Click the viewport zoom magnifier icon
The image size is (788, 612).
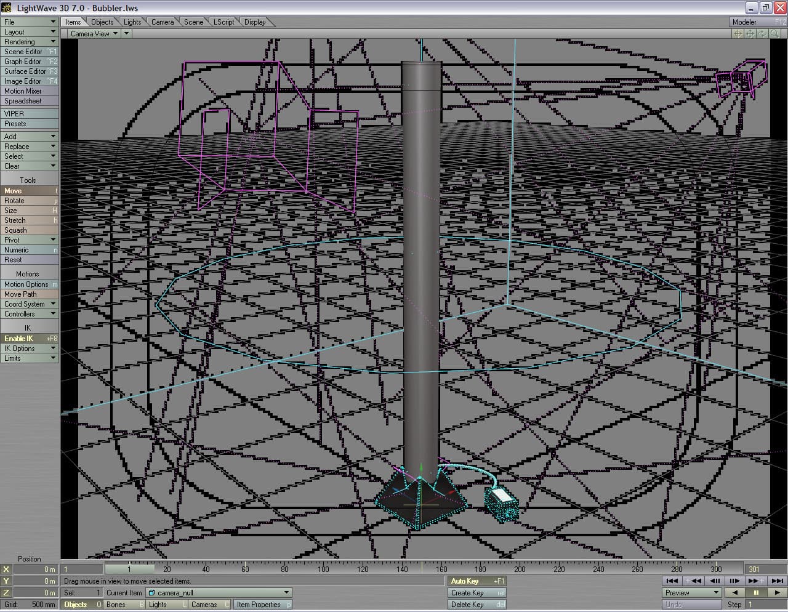774,33
